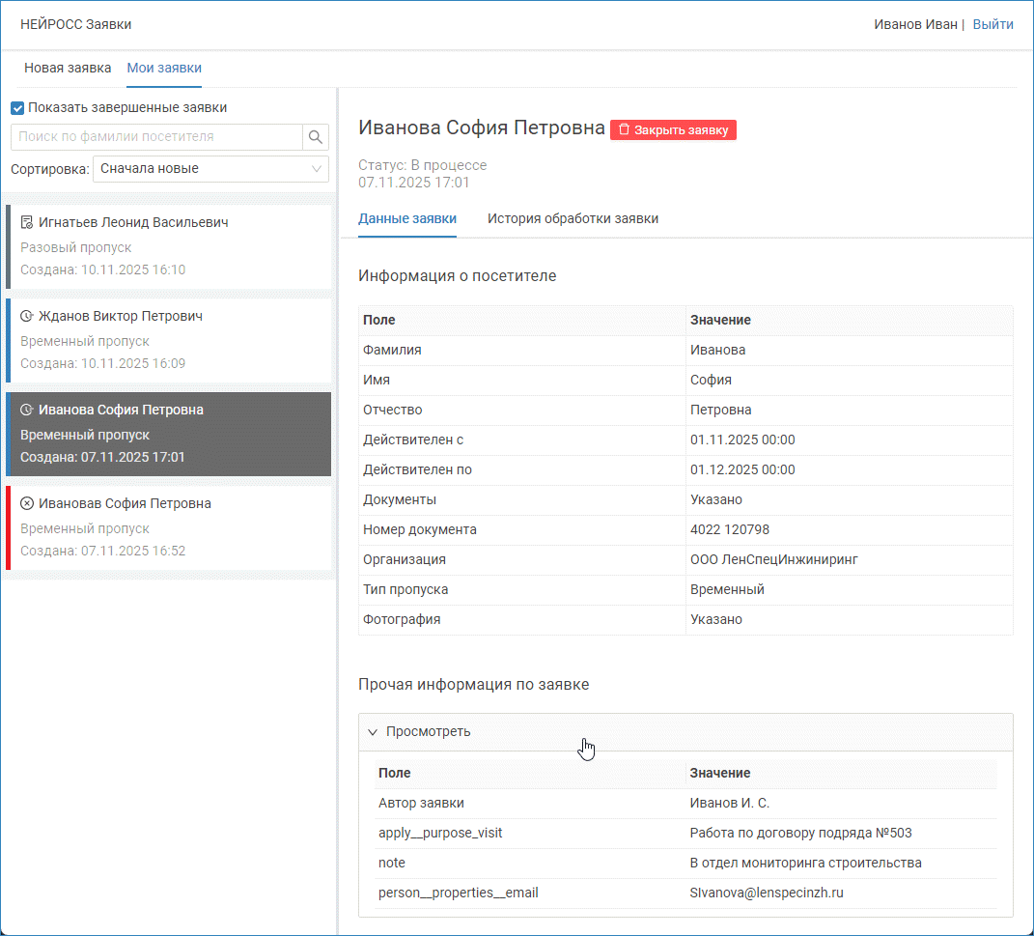Focus the visitor surname search field
The height and width of the screenshot is (936, 1034).
156,137
